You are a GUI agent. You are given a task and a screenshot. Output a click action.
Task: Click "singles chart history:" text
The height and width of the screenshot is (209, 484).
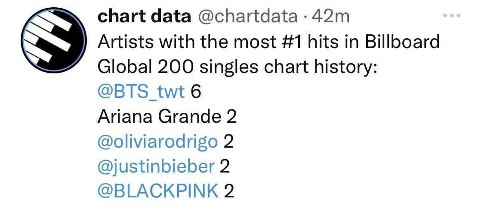click(288, 67)
